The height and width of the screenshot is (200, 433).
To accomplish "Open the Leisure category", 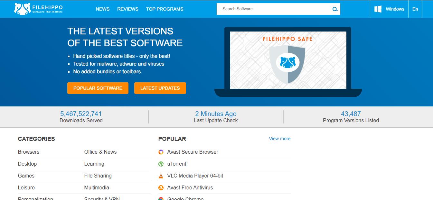I will point(26,188).
